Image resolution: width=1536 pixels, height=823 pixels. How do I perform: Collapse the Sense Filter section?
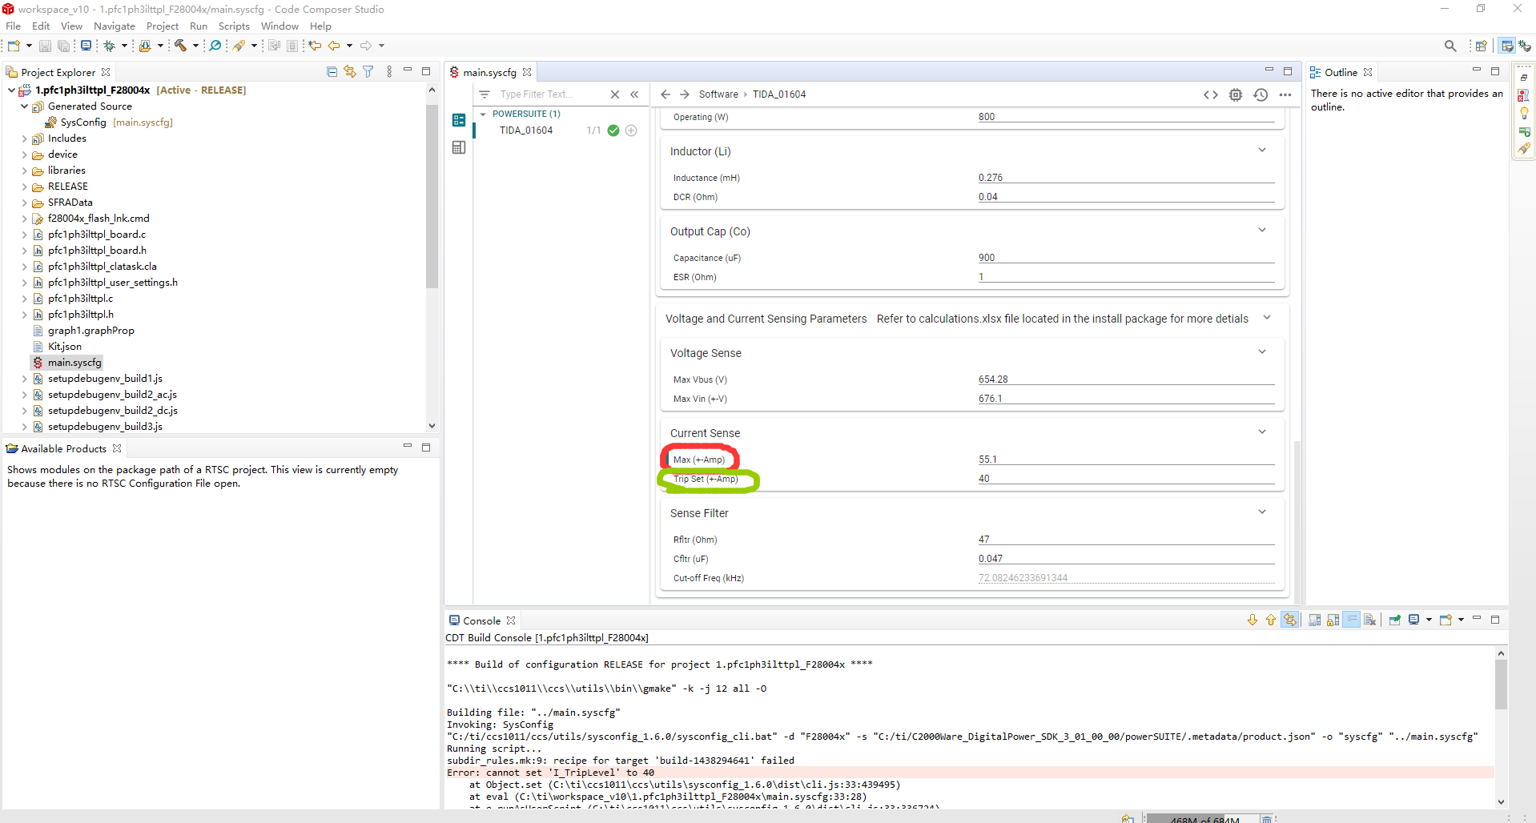pyautogui.click(x=1262, y=512)
